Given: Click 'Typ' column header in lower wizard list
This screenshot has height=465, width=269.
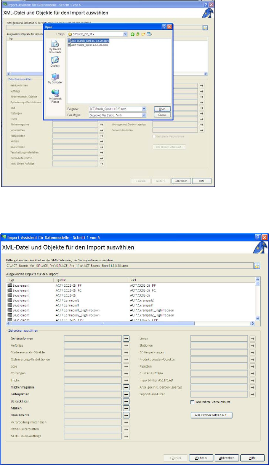Looking at the screenshot, I should coord(30,280).
